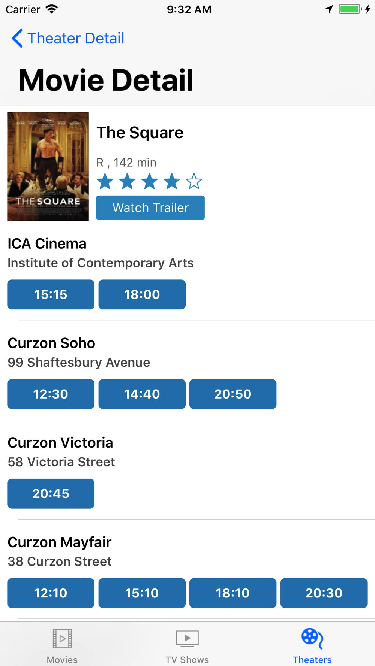
Task: Open the Movies tab icon
Action: coord(62,638)
